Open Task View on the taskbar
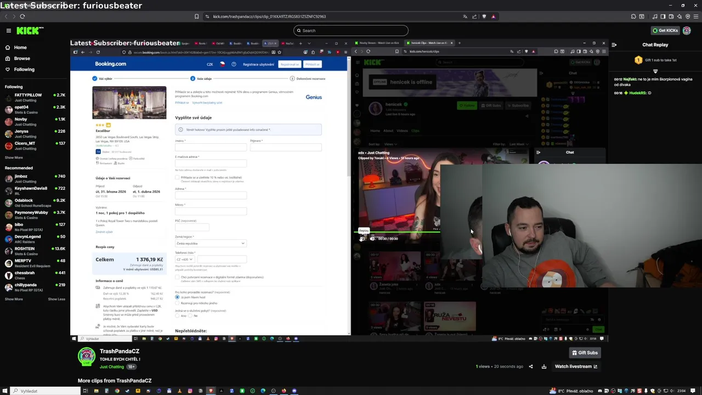 coord(86,391)
